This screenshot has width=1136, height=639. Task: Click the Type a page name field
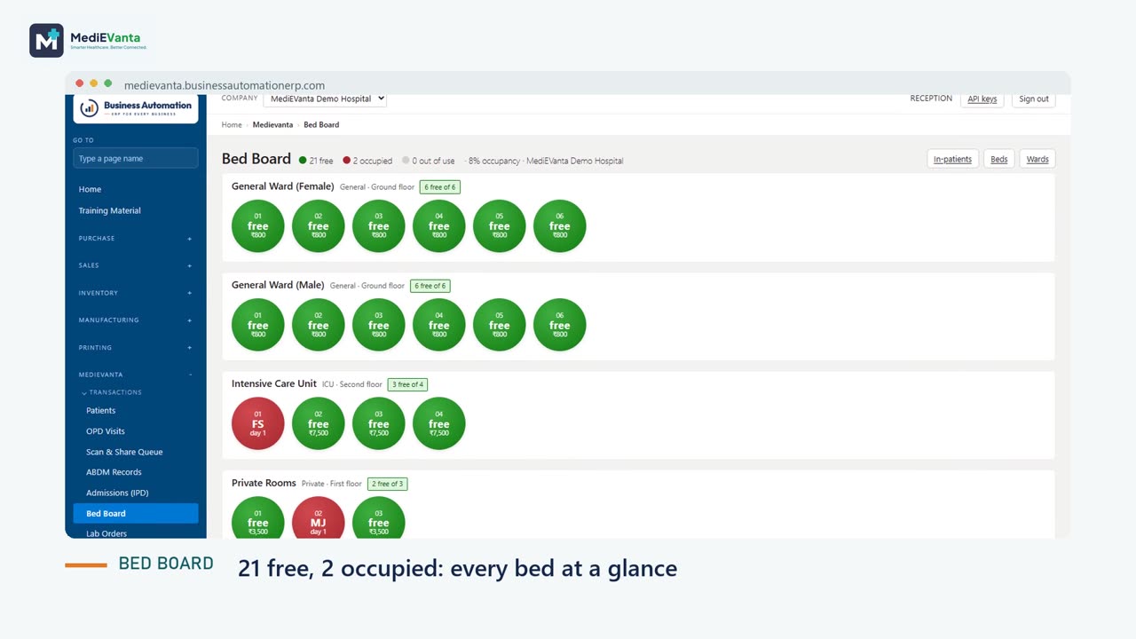point(136,158)
